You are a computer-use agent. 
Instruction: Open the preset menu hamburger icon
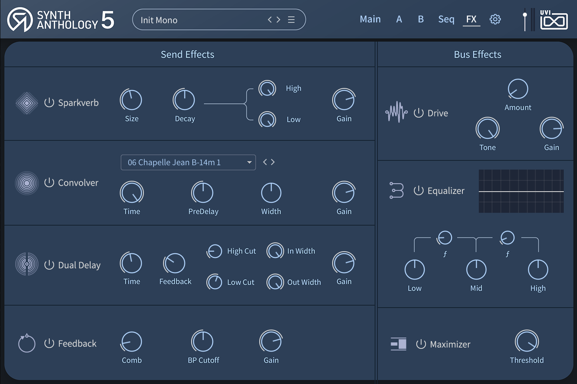click(291, 20)
